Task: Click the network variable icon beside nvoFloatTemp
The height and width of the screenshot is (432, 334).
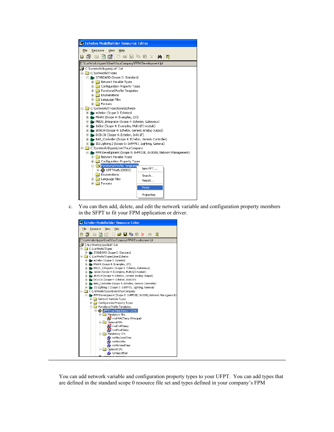Action: pyautogui.click(x=109, y=330)
